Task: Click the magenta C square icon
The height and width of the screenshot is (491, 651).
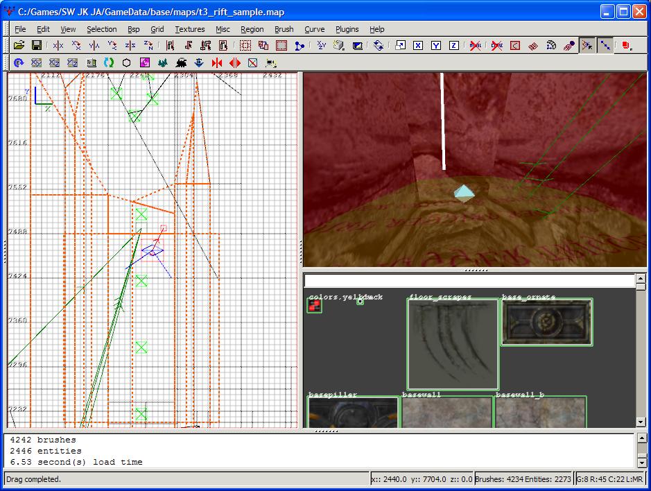Action: pyautogui.click(x=144, y=62)
